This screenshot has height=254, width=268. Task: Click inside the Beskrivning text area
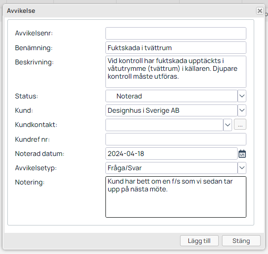(x=176, y=72)
